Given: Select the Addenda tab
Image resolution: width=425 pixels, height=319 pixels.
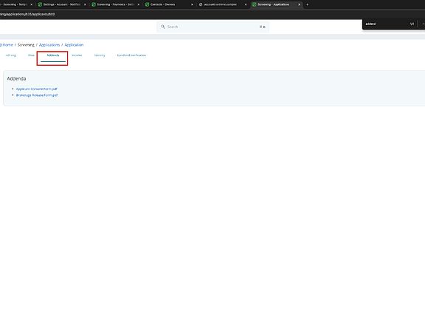Looking at the screenshot, I should (53, 55).
